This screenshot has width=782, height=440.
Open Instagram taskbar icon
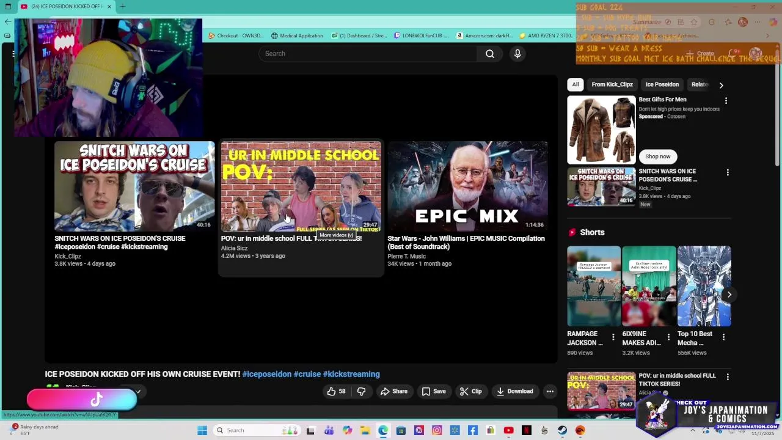click(x=437, y=430)
